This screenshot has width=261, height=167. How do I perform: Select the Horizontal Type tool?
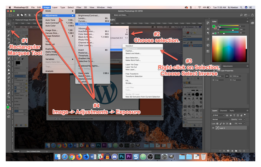coord(9,82)
